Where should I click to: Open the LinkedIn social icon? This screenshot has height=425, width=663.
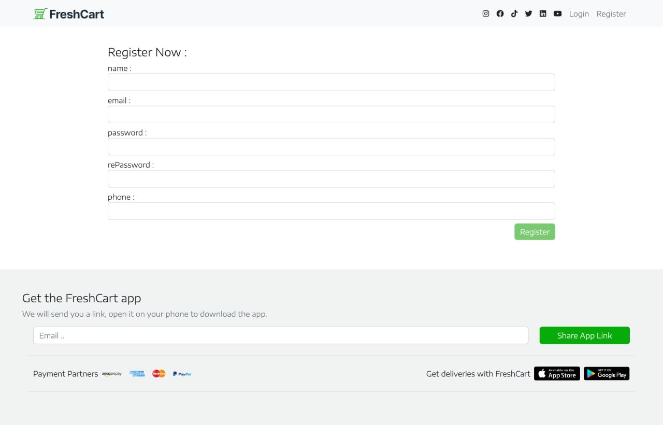[x=543, y=14]
